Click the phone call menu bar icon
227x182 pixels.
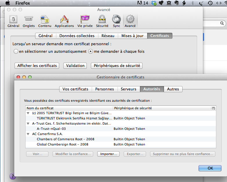[x=201, y=3]
